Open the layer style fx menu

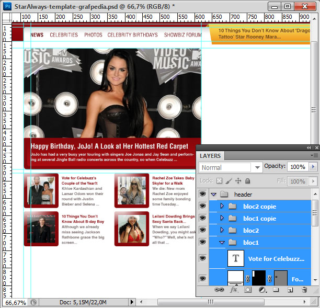tap(234, 290)
